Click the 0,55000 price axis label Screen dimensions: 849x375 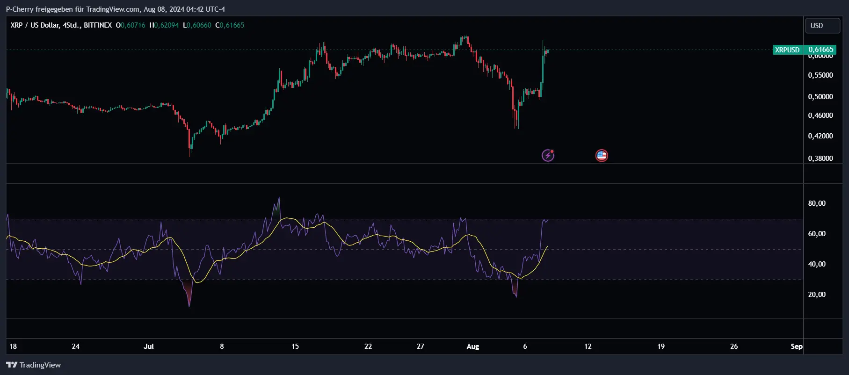tap(820, 75)
